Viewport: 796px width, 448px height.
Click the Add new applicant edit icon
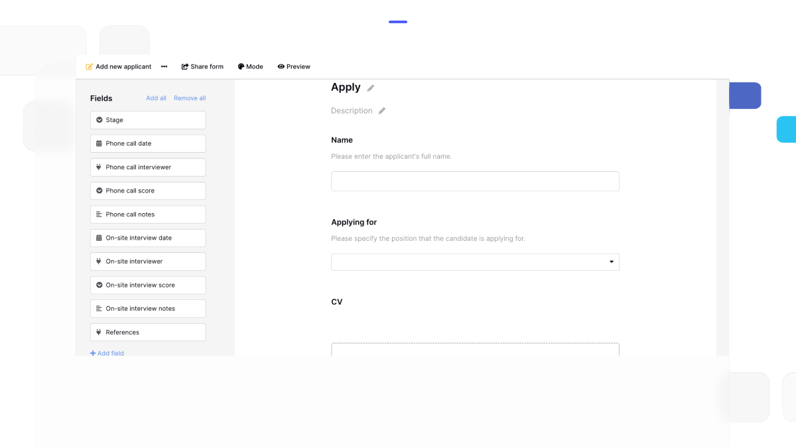coord(90,67)
